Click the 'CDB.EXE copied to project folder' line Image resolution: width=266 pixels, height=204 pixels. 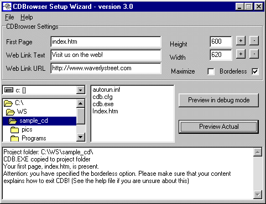pos(47,159)
